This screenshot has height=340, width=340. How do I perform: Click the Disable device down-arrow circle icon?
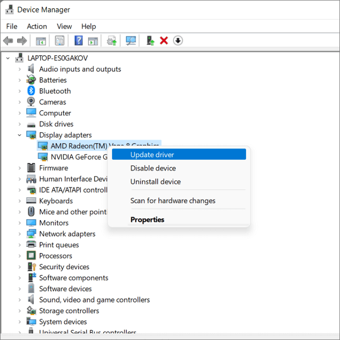(178, 41)
